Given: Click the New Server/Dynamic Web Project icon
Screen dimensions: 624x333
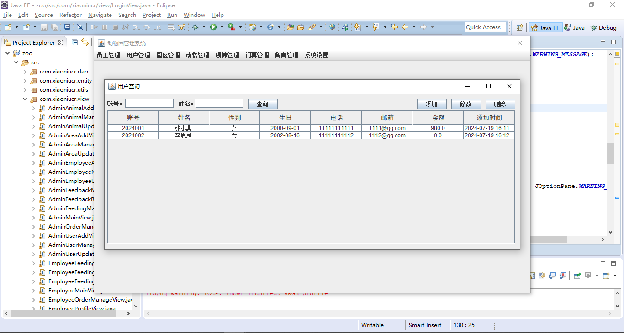Looking at the screenshot, I should pyautogui.click(x=252, y=27).
